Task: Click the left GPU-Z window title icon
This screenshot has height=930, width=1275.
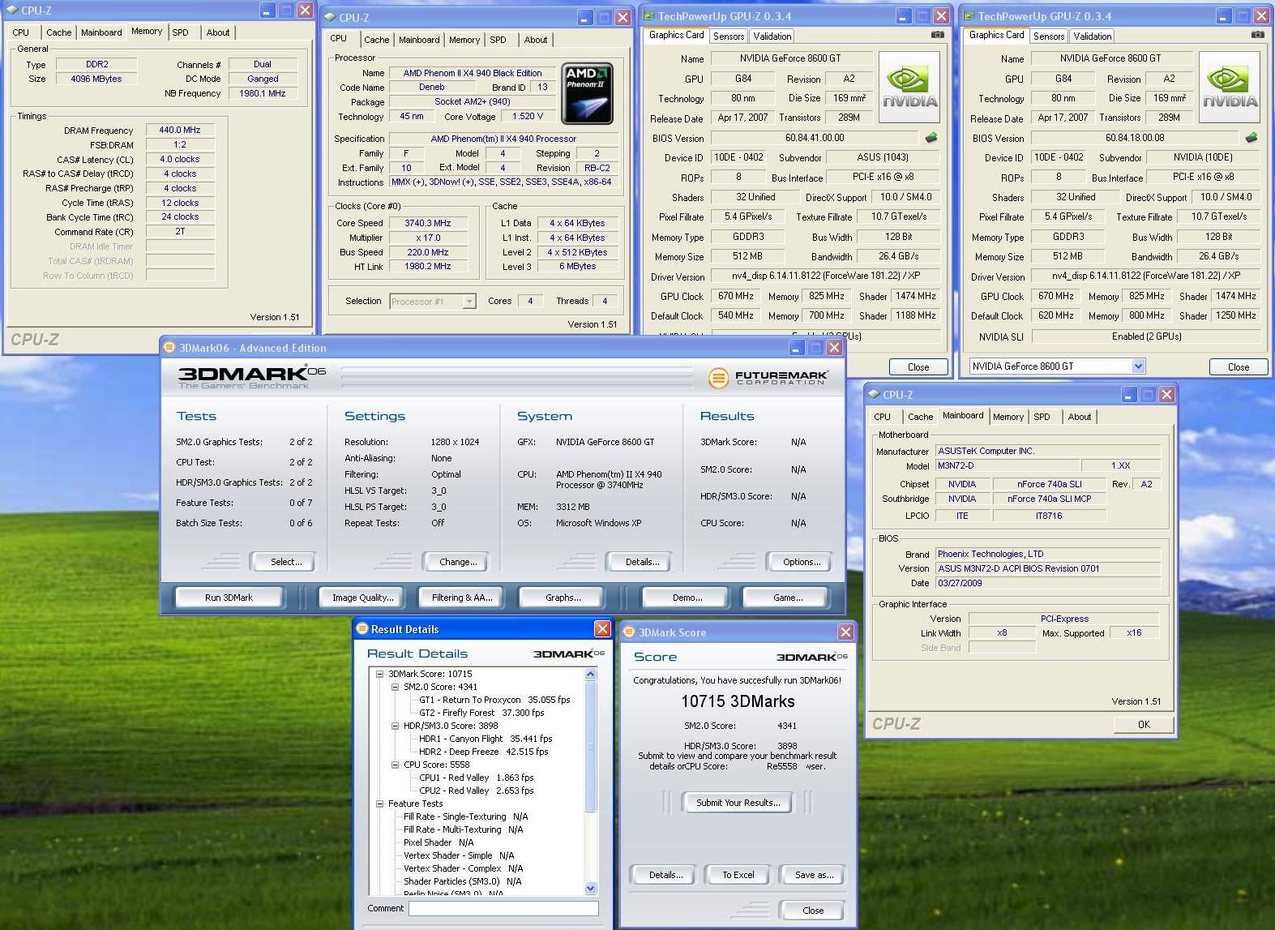Action: [649, 16]
